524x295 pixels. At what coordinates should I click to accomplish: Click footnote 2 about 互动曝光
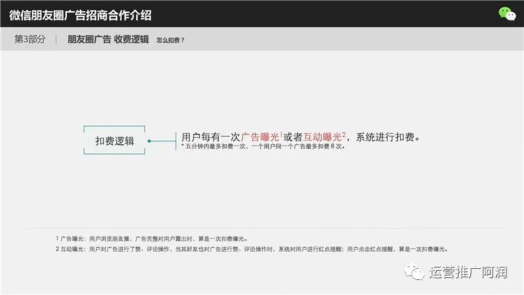click(252, 249)
